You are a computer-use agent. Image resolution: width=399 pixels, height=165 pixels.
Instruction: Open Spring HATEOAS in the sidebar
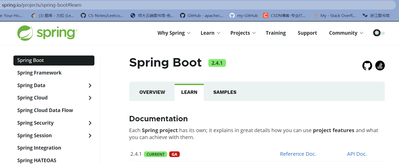click(37, 160)
